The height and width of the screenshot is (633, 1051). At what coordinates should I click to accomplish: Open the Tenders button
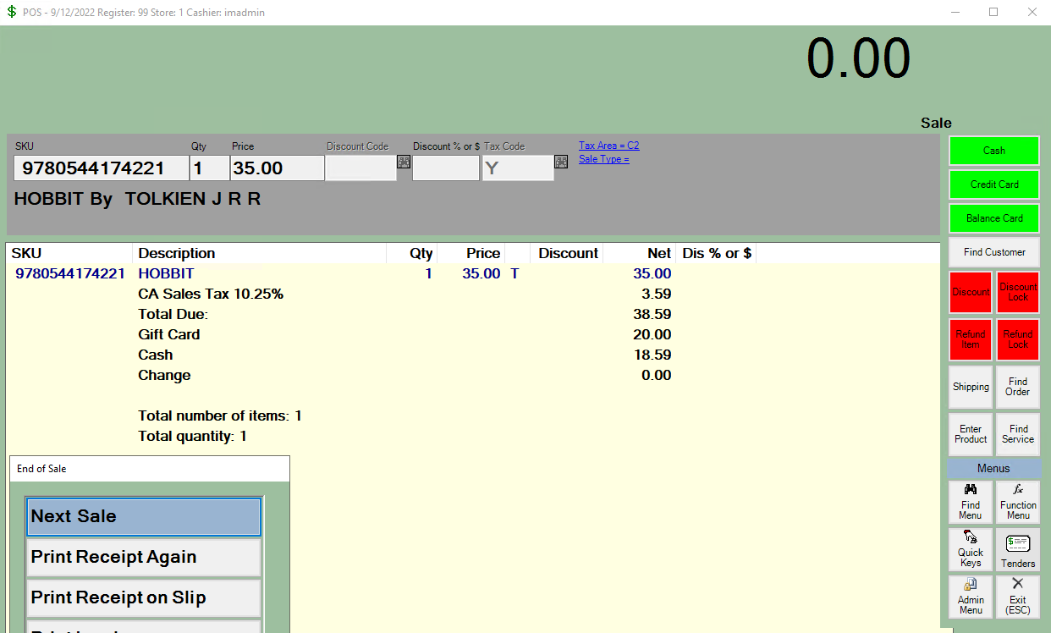tap(1018, 549)
